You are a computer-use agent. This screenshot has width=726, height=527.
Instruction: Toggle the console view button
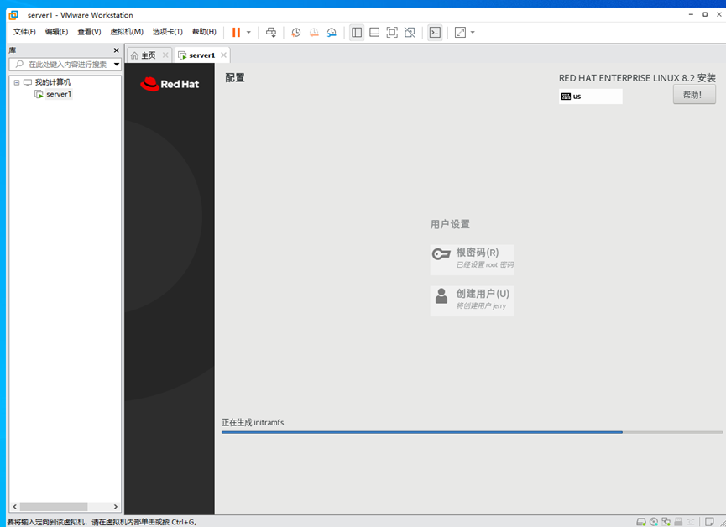tap(435, 33)
